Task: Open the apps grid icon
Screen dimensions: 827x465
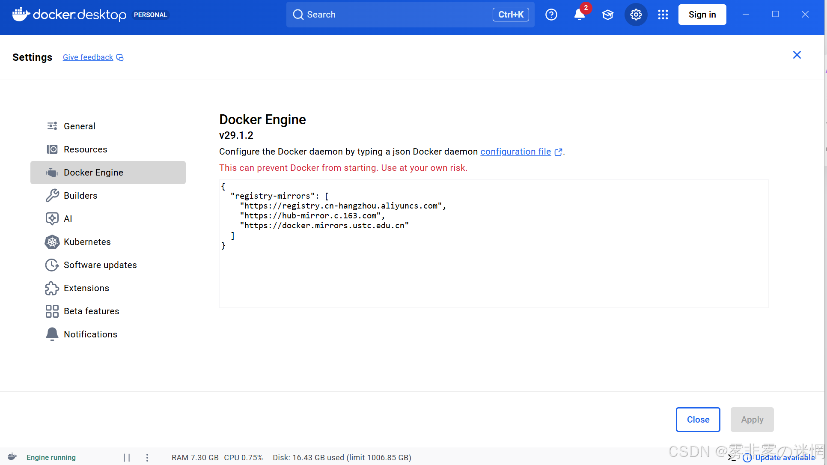Action: pyautogui.click(x=663, y=15)
